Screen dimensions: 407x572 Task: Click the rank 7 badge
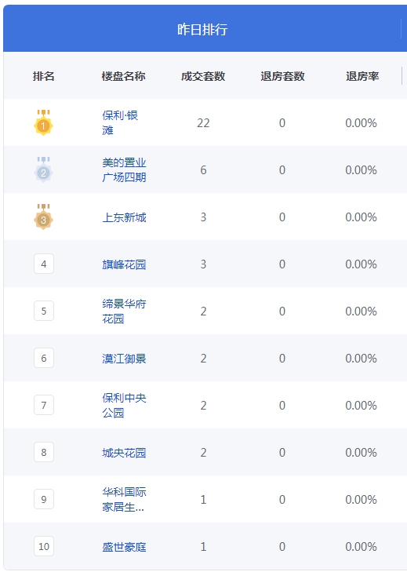point(44,405)
